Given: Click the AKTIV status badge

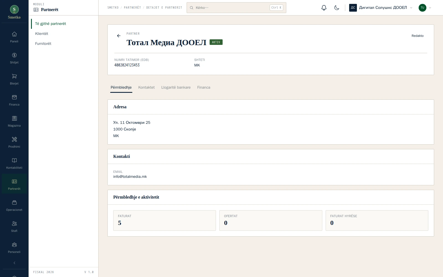Looking at the screenshot, I should click(216, 42).
